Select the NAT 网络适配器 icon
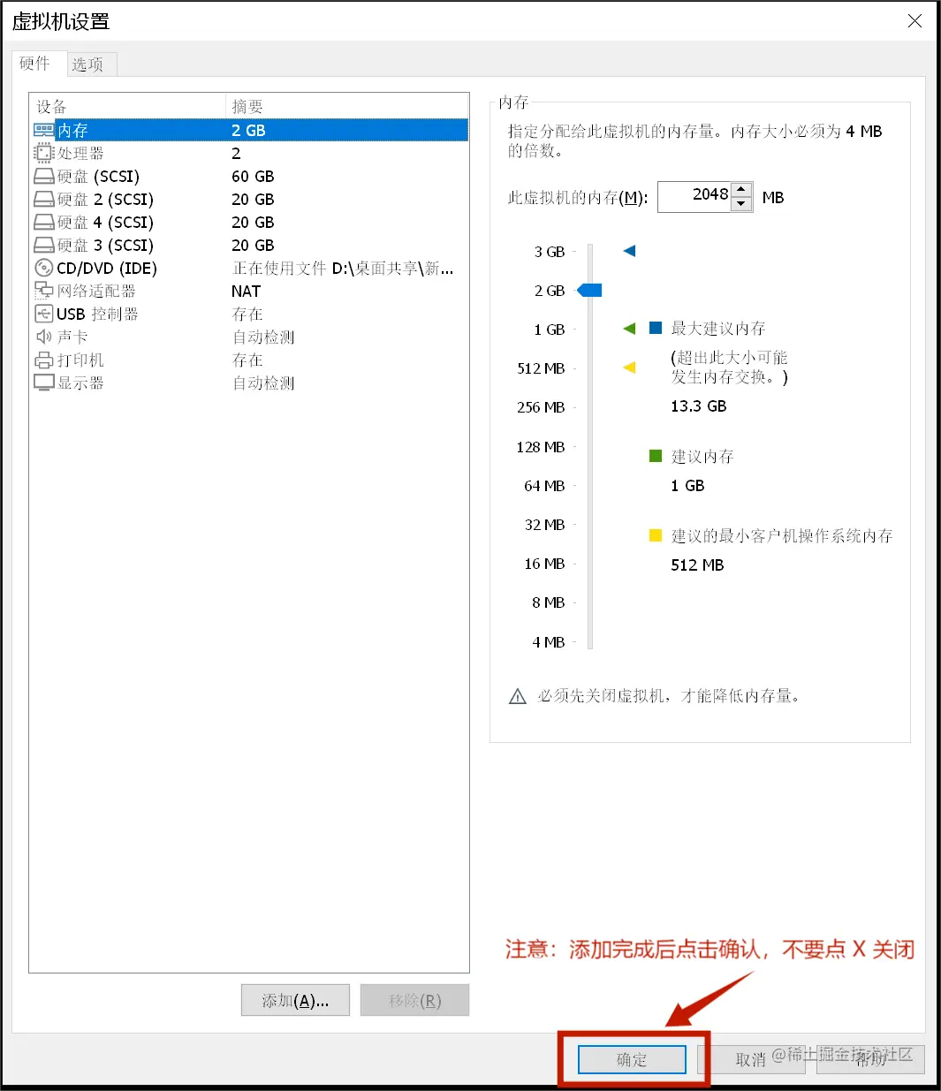The width and height of the screenshot is (941, 1091). (42, 291)
